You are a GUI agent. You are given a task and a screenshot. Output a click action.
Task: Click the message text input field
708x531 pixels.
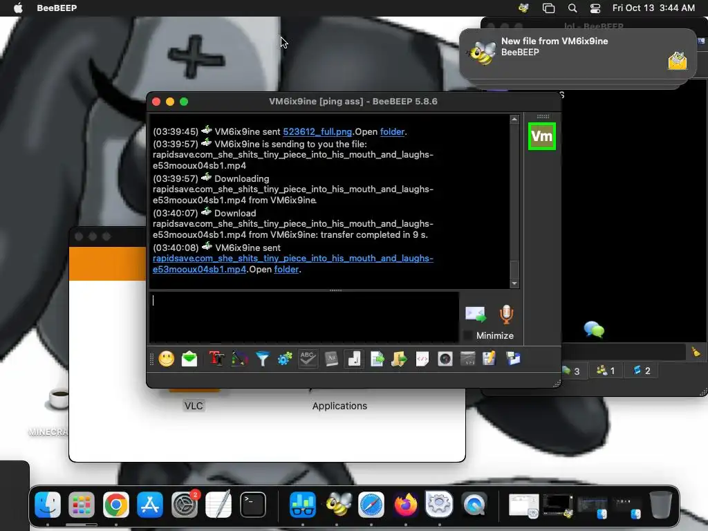pos(304,317)
